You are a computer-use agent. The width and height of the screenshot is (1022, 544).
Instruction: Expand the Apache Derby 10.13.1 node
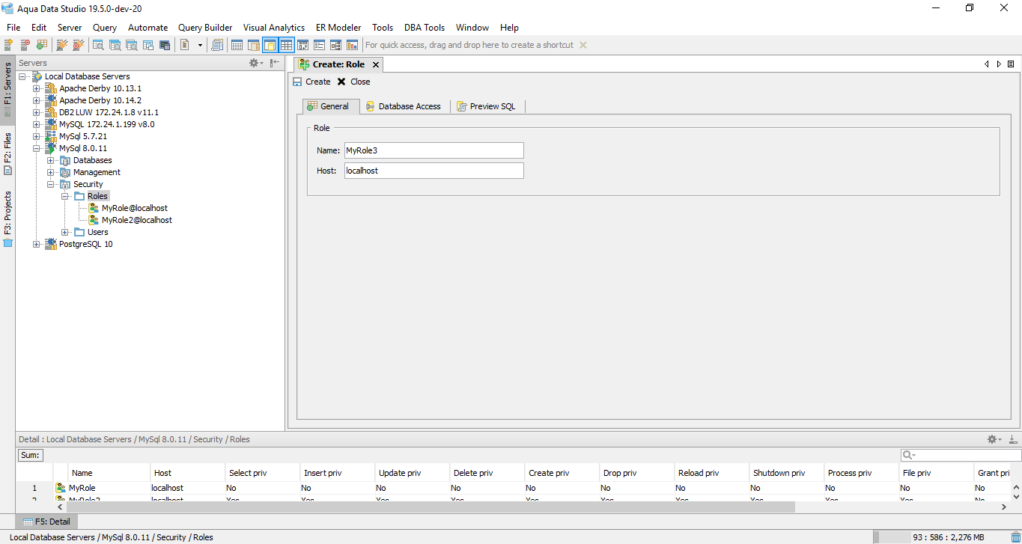[x=36, y=88]
